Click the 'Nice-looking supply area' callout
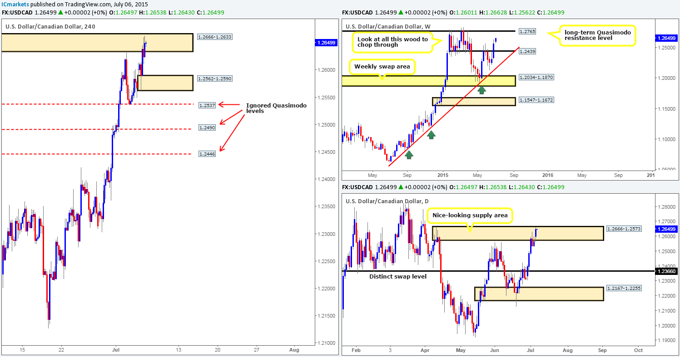This screenshot has width=680, height=357. click(x=469, y=215)
